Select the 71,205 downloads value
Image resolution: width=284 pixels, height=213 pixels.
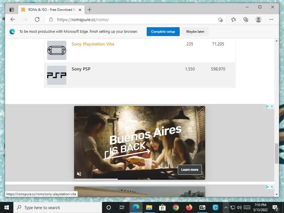pos(218,44)
